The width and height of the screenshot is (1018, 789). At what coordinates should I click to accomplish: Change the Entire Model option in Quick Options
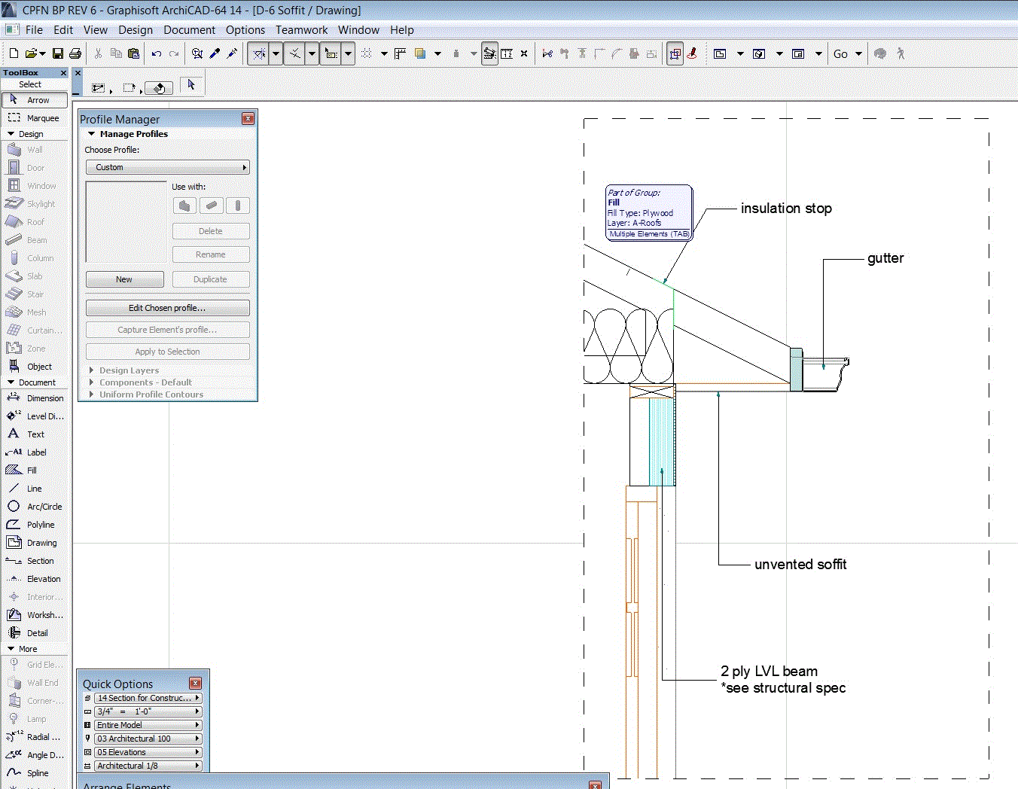pos(148,724)
